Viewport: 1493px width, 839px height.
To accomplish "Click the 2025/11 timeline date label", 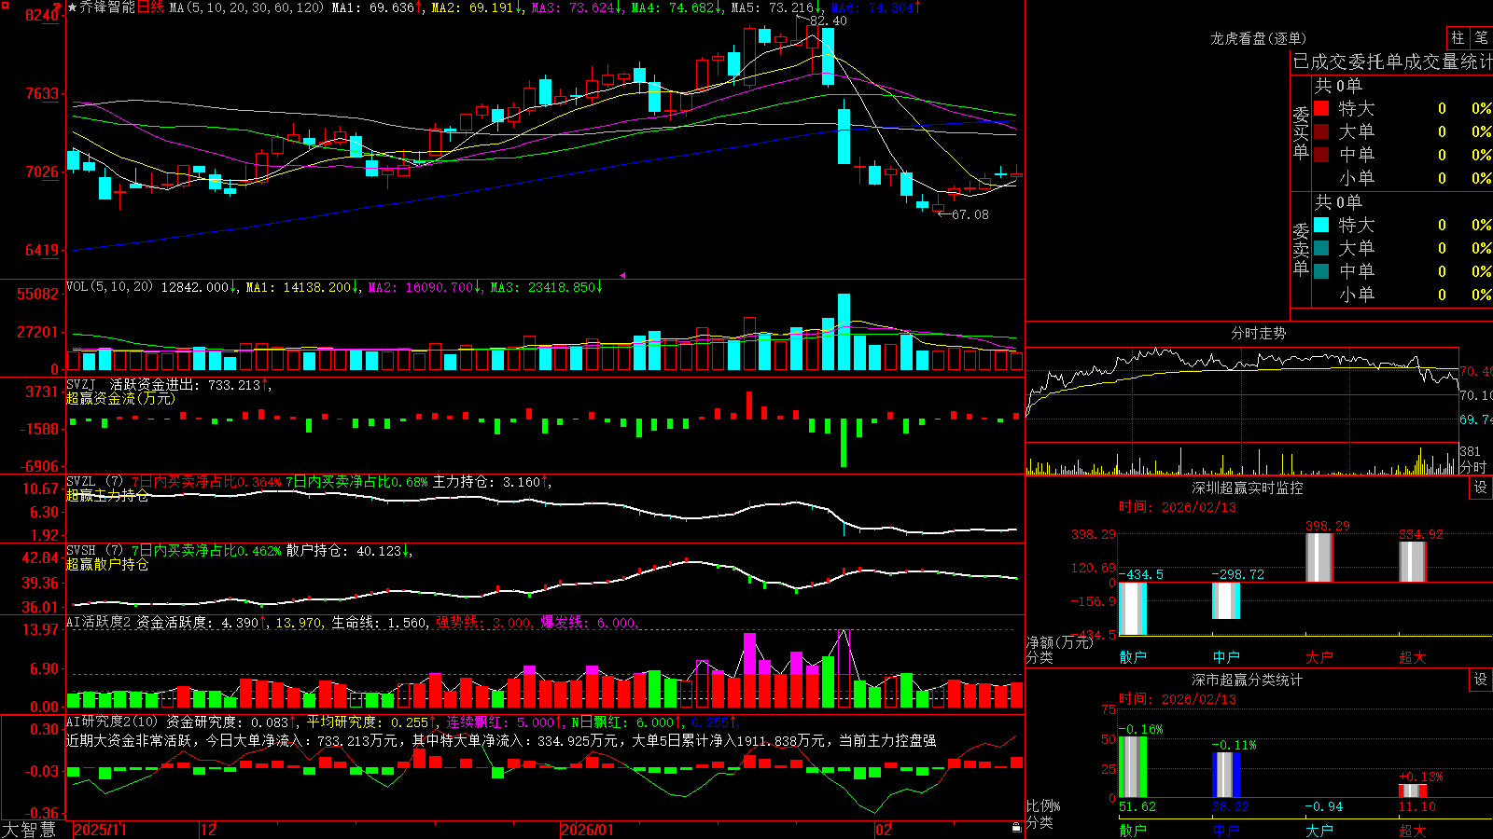I will [100, 830].
